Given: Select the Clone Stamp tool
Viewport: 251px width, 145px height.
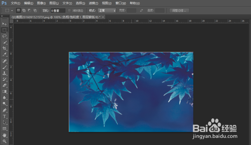Looking at the screenshot, I should pos(4,73).
